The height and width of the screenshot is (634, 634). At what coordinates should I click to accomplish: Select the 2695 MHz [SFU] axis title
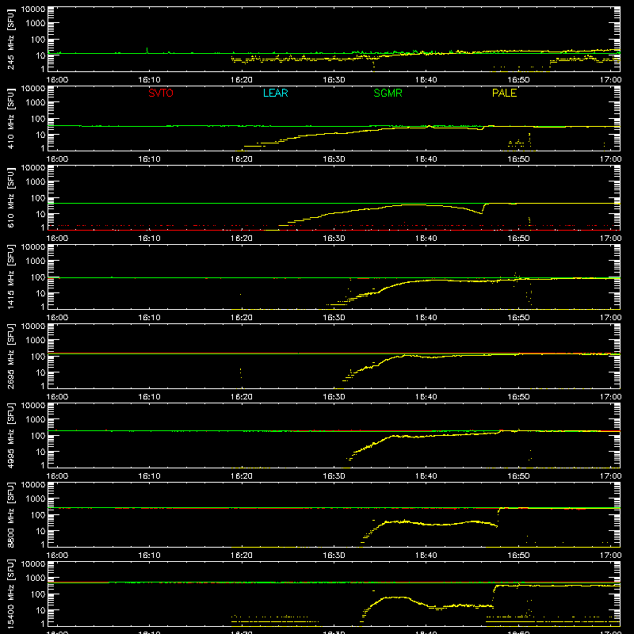(11, 356)
